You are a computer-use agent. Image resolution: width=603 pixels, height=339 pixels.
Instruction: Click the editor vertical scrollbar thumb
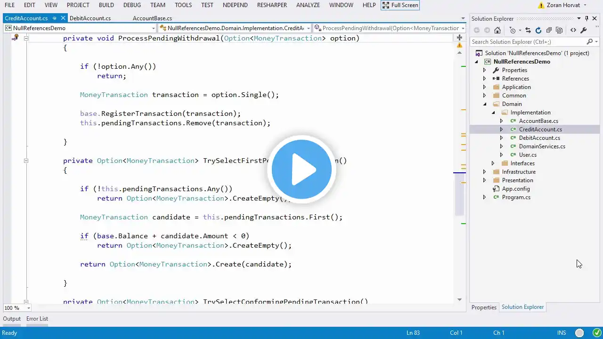tap(459, 198)
